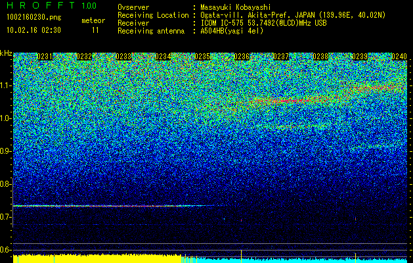Click the Receiving Location value line
Viewport: 413px width, 263px height.
pos(293,15)
